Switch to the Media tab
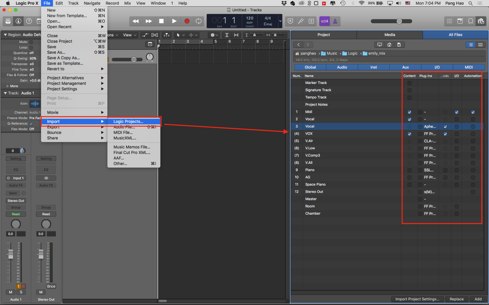Image resolution: width=489 pixels, height=305 pixels. pos(389,35)
